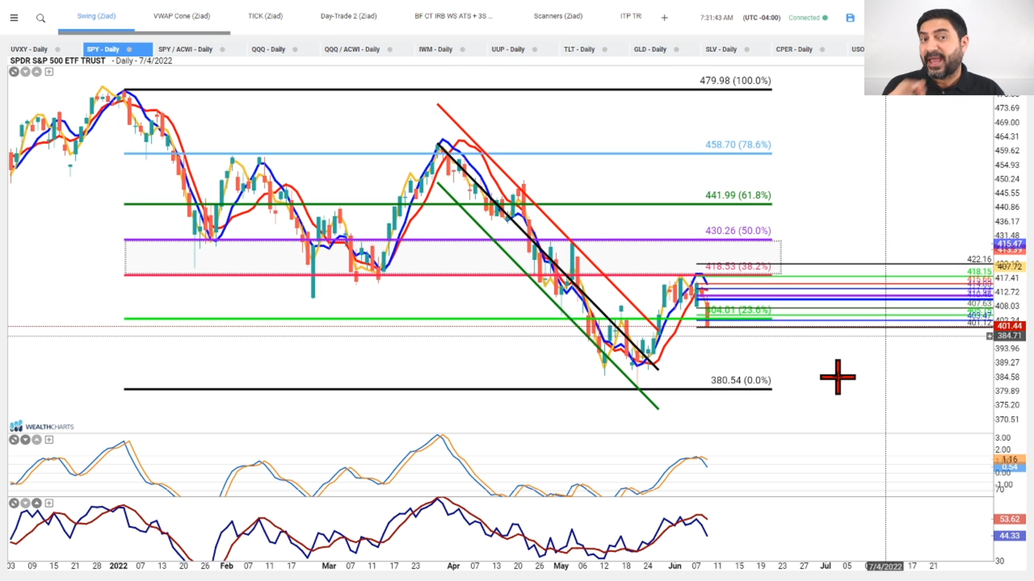Select the UVXY - Daily chart tab
This screenshot has height=581, width=1034.
(x=29, y=49)
